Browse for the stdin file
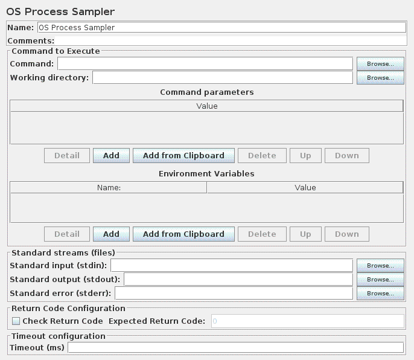 click(x=380, y=265)
